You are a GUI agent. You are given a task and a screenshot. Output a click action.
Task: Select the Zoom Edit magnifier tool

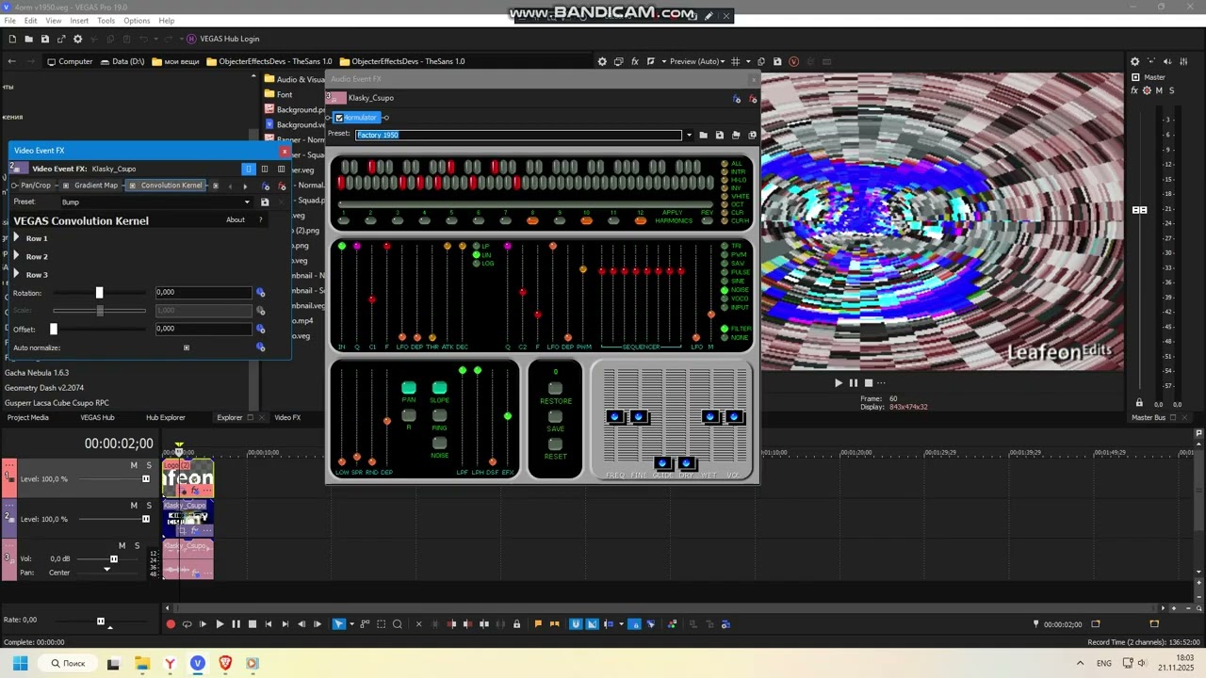tap(397, 624)
